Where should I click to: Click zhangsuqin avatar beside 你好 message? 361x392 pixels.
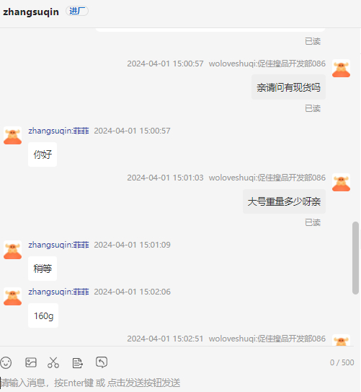(x=12, y=135)
